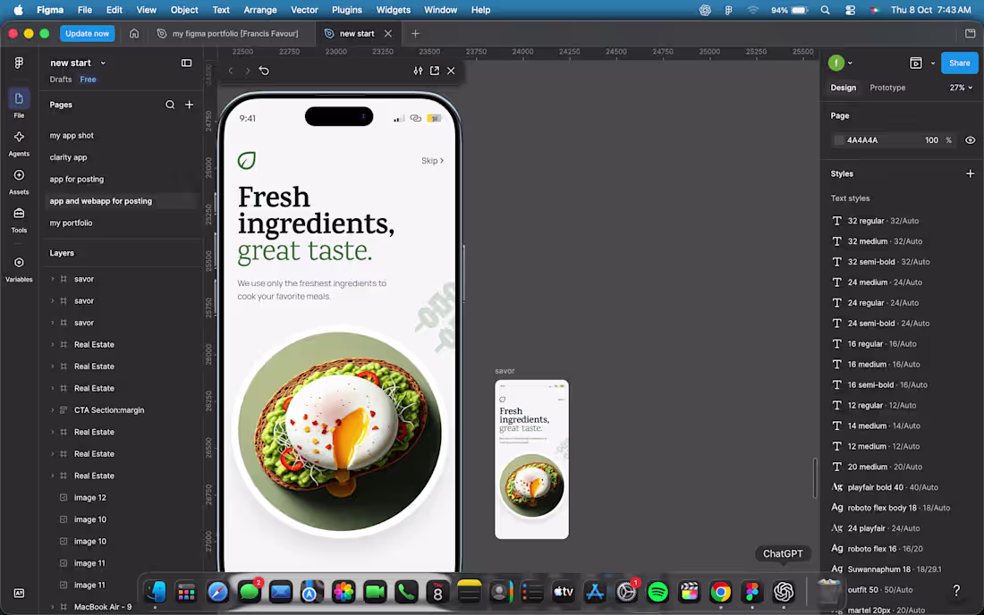Select the savor frame thumbnail on canvas
The height and width of the screenshot is (615, 984).
tap(531, 459)
